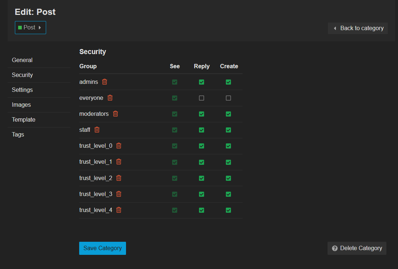Go Back to category

(x=358, y=28)
